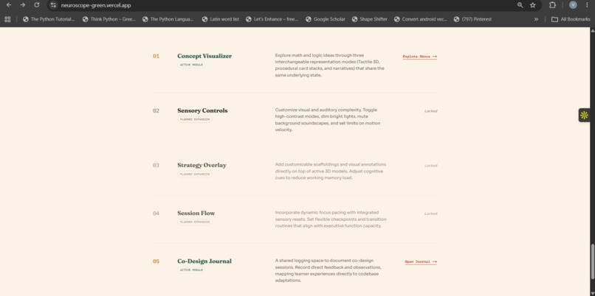
Task: Expand the hidden bookmarks chevron
Action: [x=536, y=19]
